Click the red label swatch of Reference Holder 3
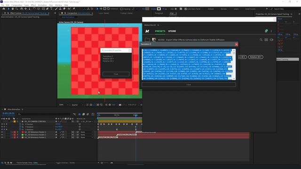Viewport: 301px width, 169px height. coord(15,132)
